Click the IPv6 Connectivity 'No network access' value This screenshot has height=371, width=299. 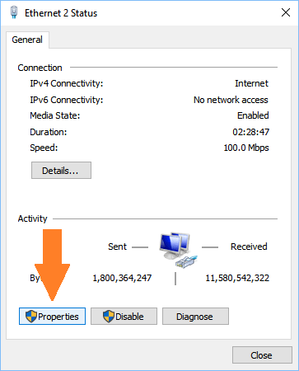tap(231, 100)
